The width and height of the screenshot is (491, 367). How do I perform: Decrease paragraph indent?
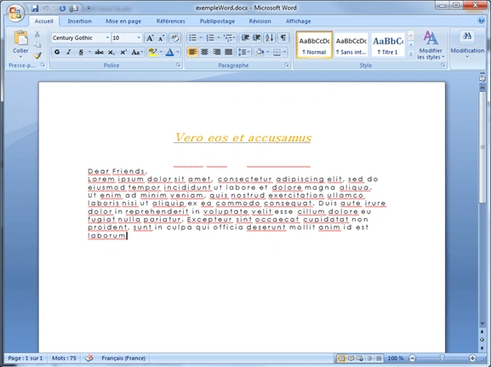coord(245,38)
